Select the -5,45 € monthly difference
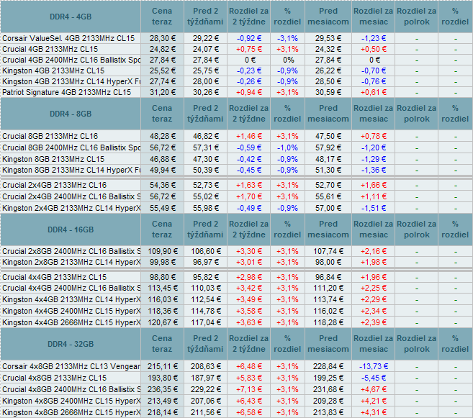This screenshot has height=418, width=473. pyautogui.click(x=374, y=378)
